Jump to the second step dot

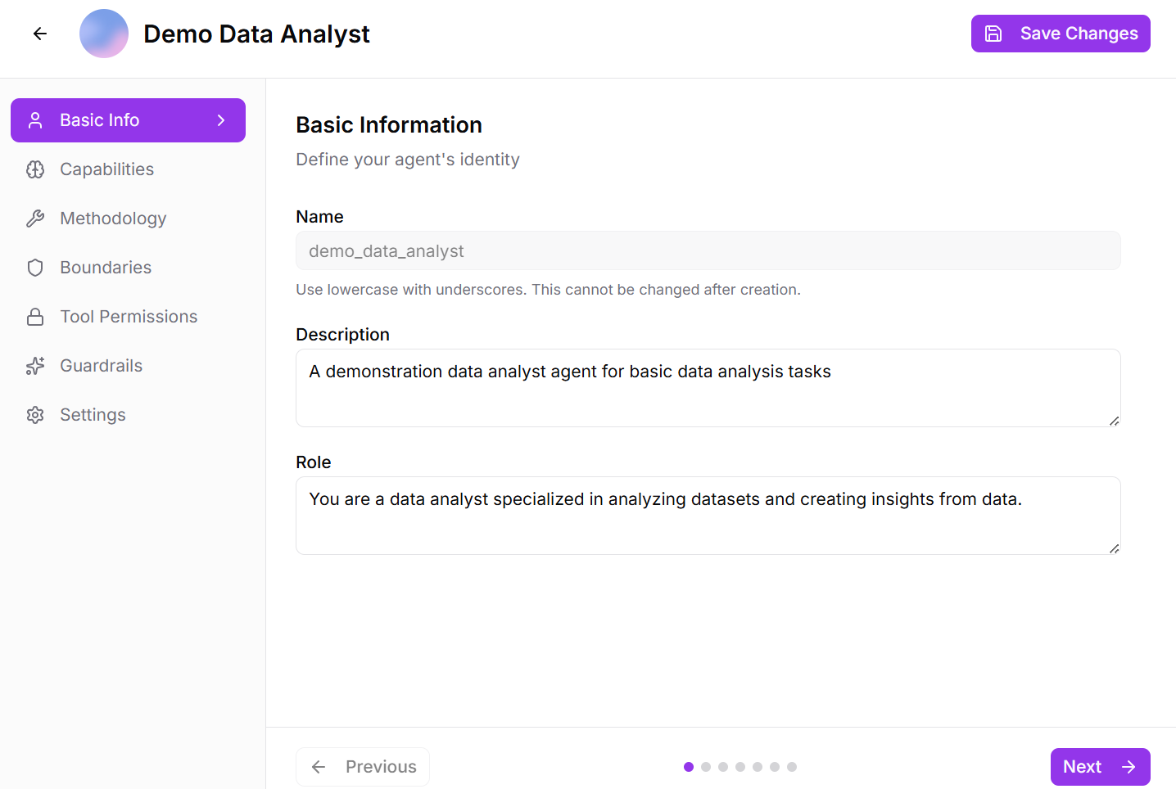coord(706,767)
